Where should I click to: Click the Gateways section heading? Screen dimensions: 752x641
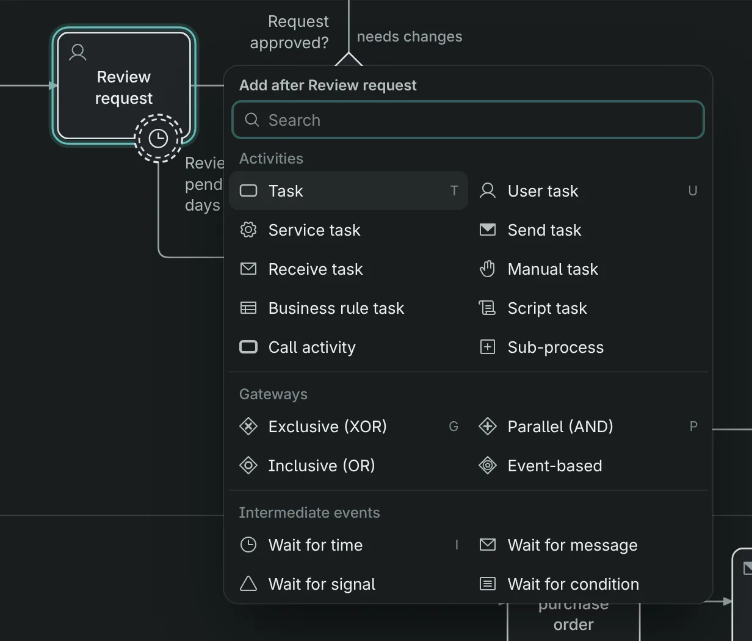tap(273, 394)
